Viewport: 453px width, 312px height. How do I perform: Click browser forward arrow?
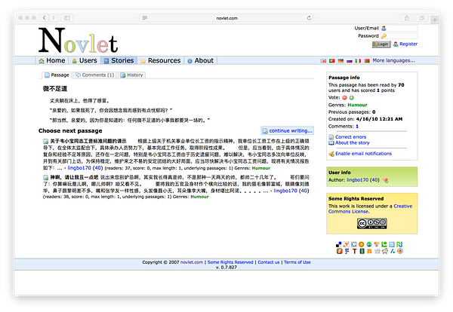click(x=54, y=18)
